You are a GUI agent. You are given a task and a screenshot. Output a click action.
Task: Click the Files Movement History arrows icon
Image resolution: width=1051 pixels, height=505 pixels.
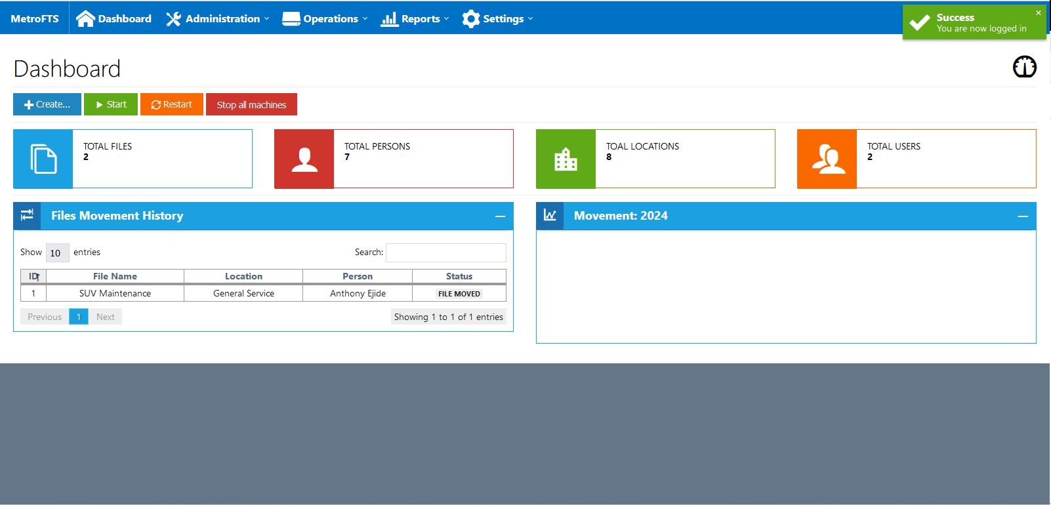pos(27,215)
